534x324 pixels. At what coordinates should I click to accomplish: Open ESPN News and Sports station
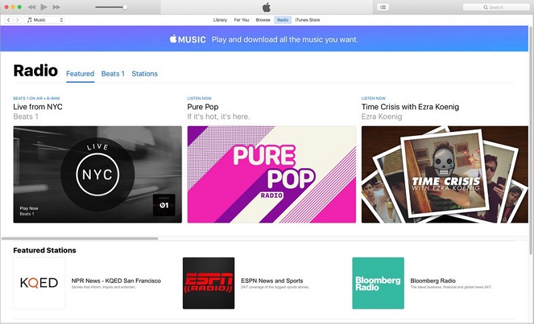pos(272,281)
